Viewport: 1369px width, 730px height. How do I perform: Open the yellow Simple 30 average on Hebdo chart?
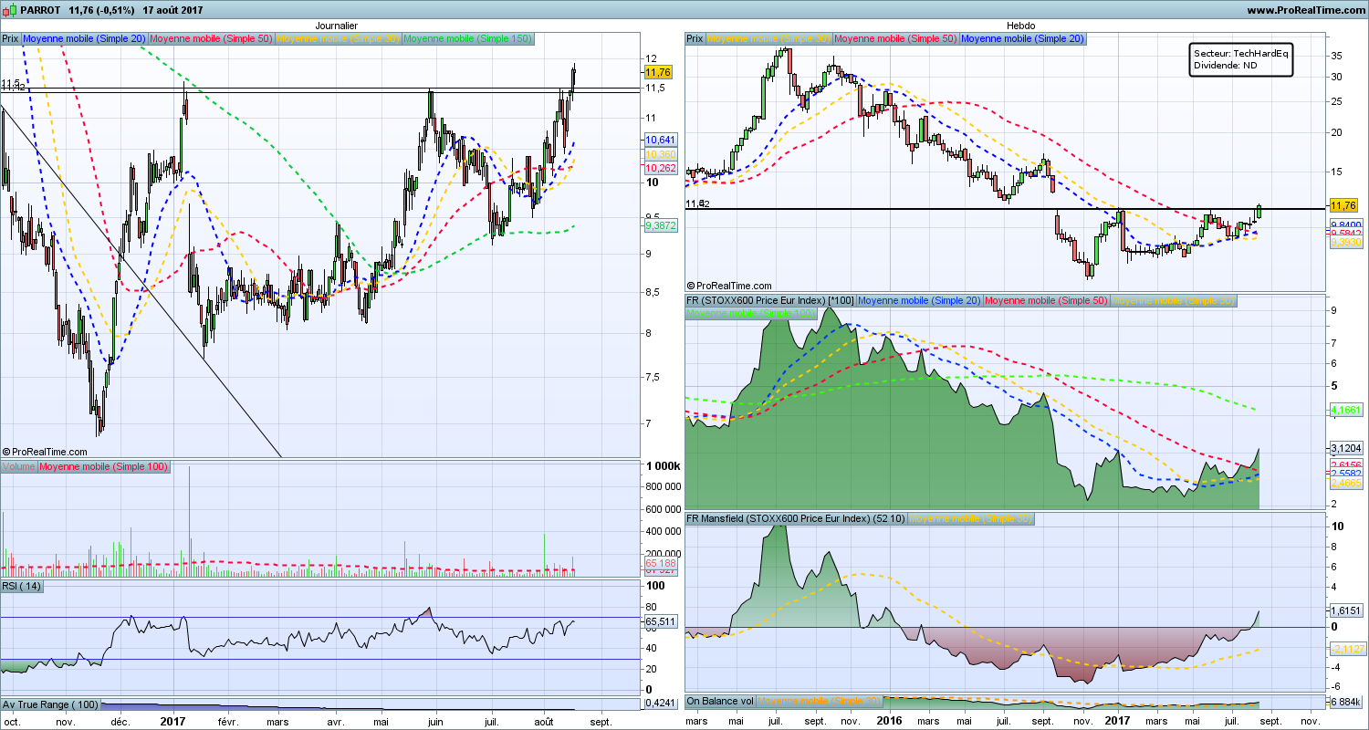click(x=768, y=39)
